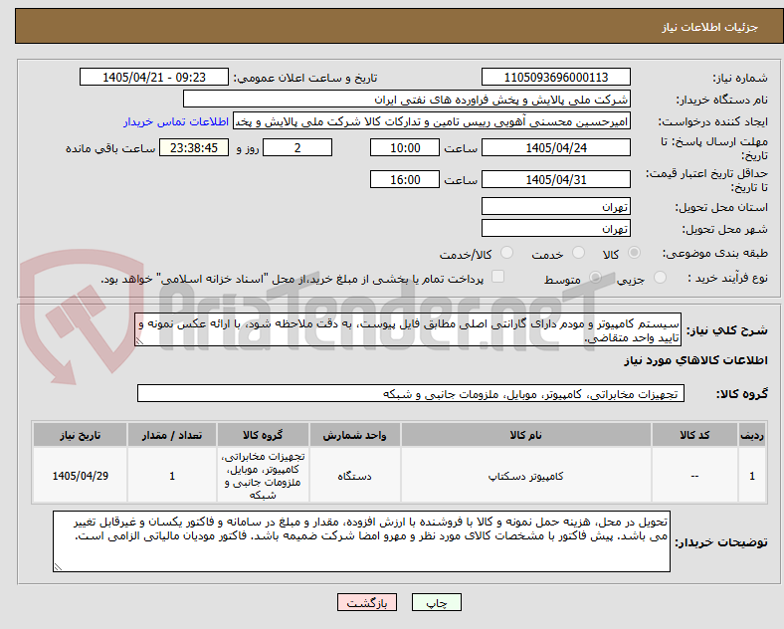Click the شرح کلی نیاز description textarea
Image resolution: width=784 pixels, height=629 pixels.
click(408, 329)
